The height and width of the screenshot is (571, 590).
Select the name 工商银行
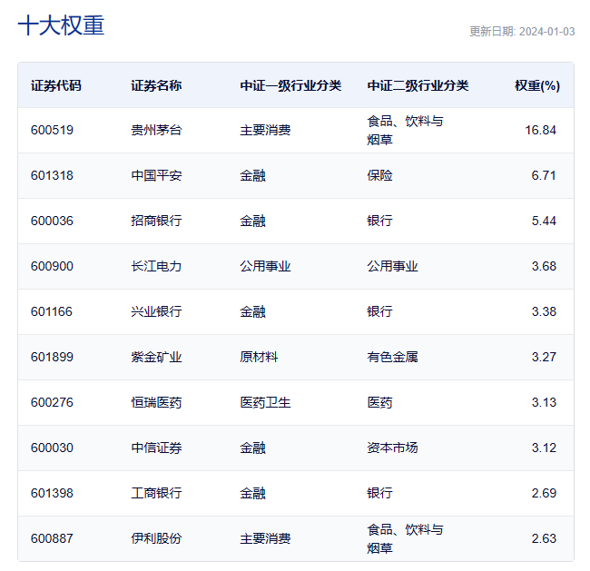[x=156, y=494]
